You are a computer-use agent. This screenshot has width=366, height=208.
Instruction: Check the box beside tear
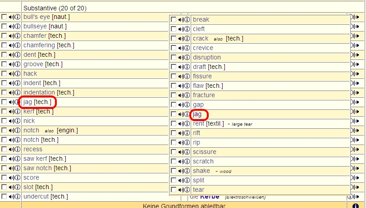174,190
